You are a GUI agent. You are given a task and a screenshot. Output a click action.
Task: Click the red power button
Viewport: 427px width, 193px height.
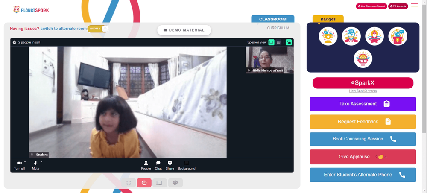point(144,183)
